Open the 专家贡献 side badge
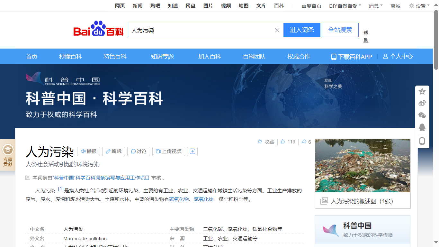 [8, 155]
